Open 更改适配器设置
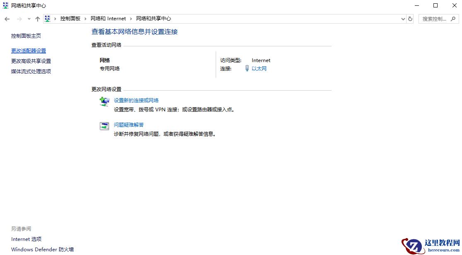 coord(28,50)
